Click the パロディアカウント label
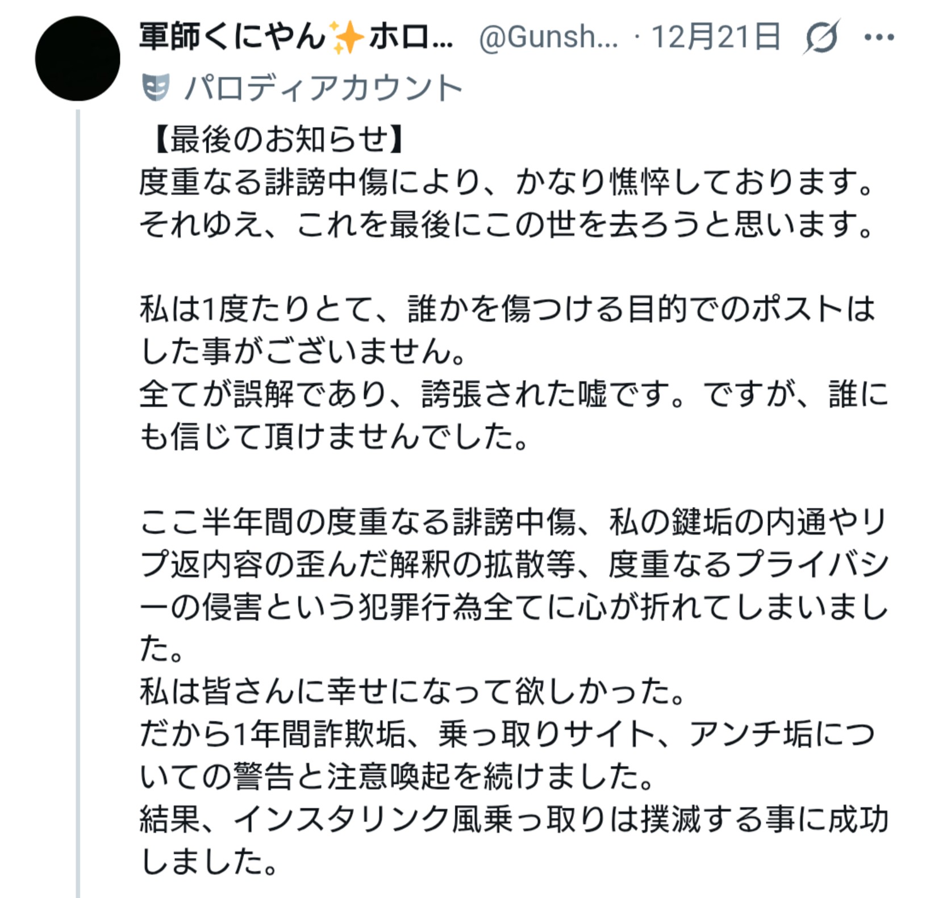Image resolution: width=934 pixels, height=898 pixels. tap(323, 88)
